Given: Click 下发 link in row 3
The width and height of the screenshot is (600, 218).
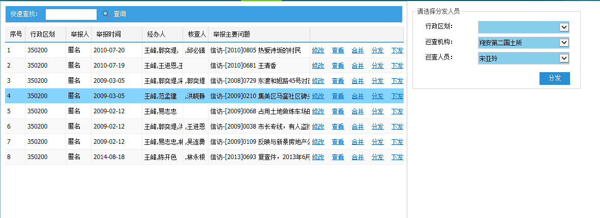Looking at the screenshot, I should pos(397,81).
